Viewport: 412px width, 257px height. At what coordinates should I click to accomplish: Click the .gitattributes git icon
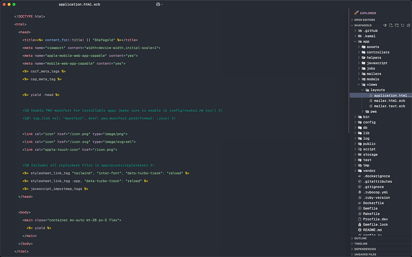pyautogui.click(x=360, y=181)
